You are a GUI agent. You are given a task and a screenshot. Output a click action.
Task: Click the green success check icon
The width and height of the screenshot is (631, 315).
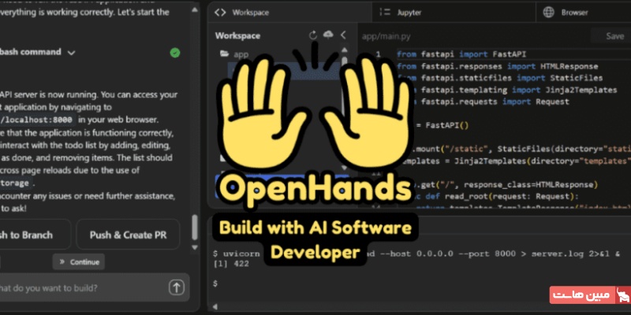point(174,53)
